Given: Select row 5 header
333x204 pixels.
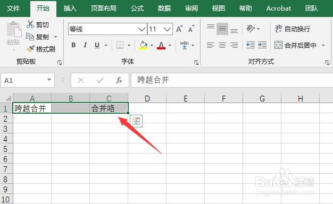Looking at the screenshot, I should pyautogui.click(x=6, y=149).
